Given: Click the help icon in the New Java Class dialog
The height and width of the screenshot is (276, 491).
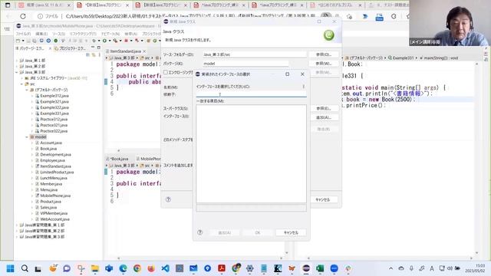Looking at the screenshot, I should point(168,199).
